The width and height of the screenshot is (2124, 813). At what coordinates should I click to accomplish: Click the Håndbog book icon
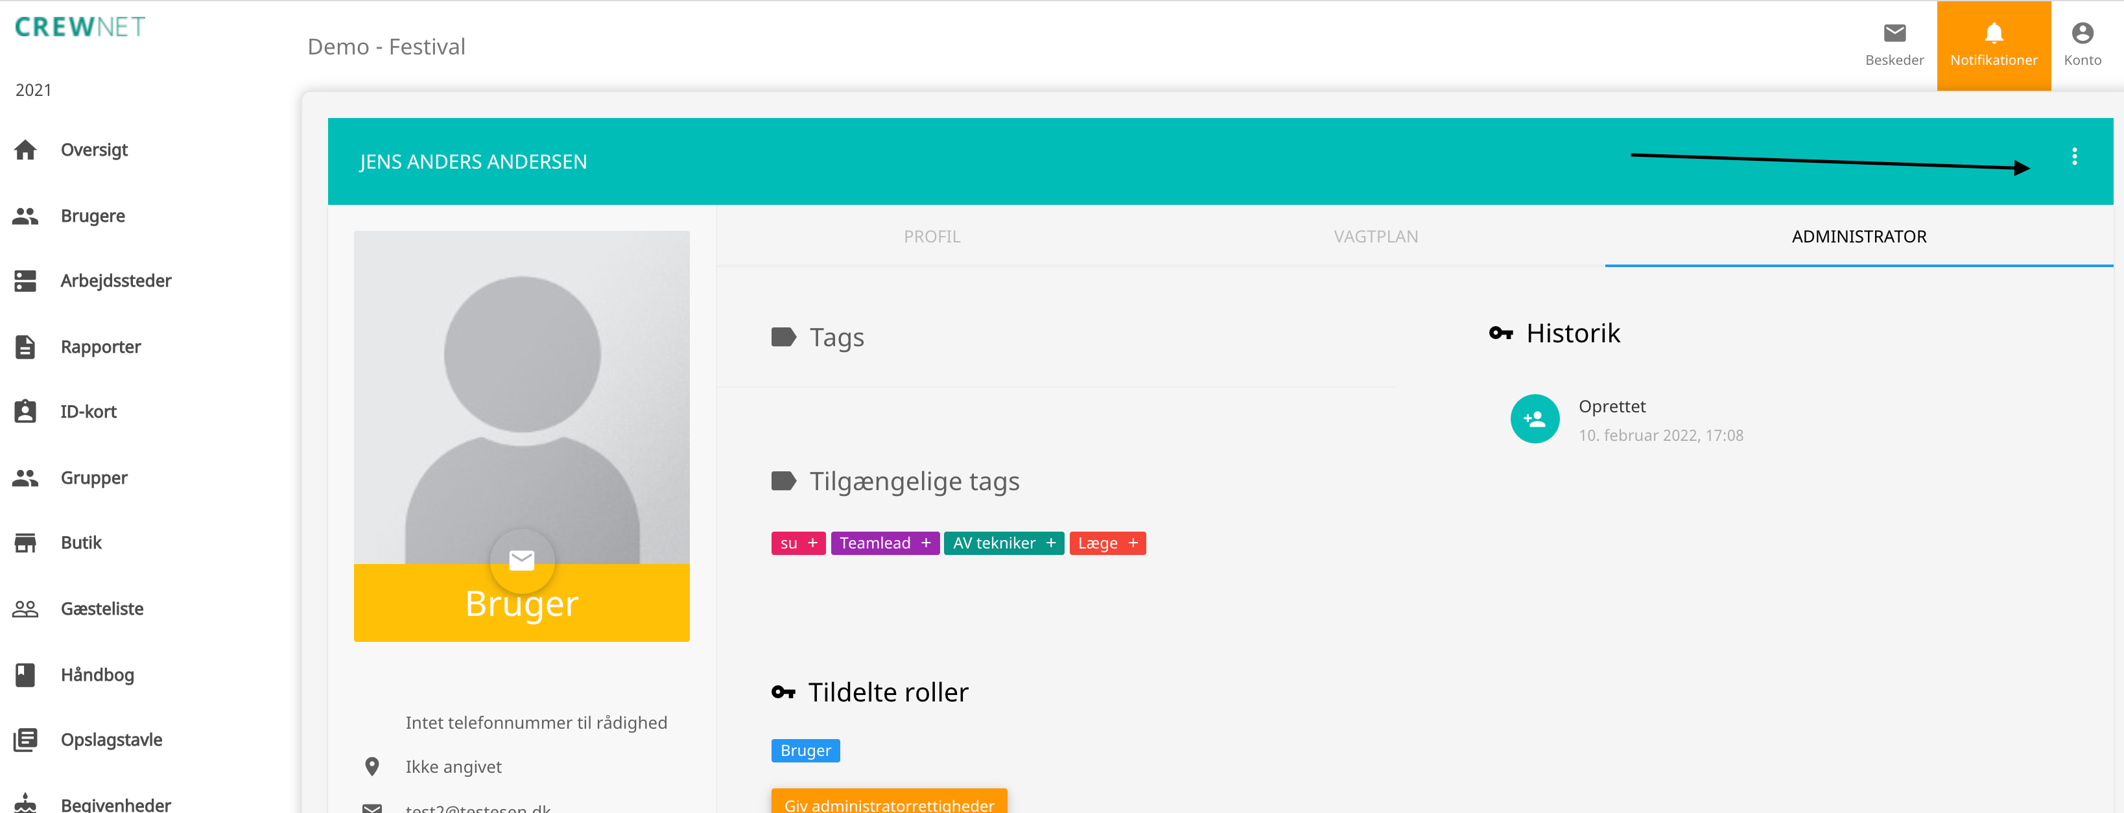(25, 676)
